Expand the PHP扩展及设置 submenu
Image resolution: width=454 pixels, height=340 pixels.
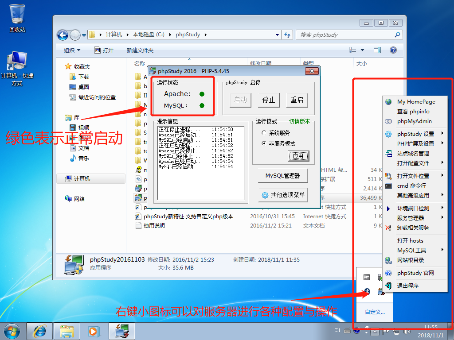[x=442, y=143]
